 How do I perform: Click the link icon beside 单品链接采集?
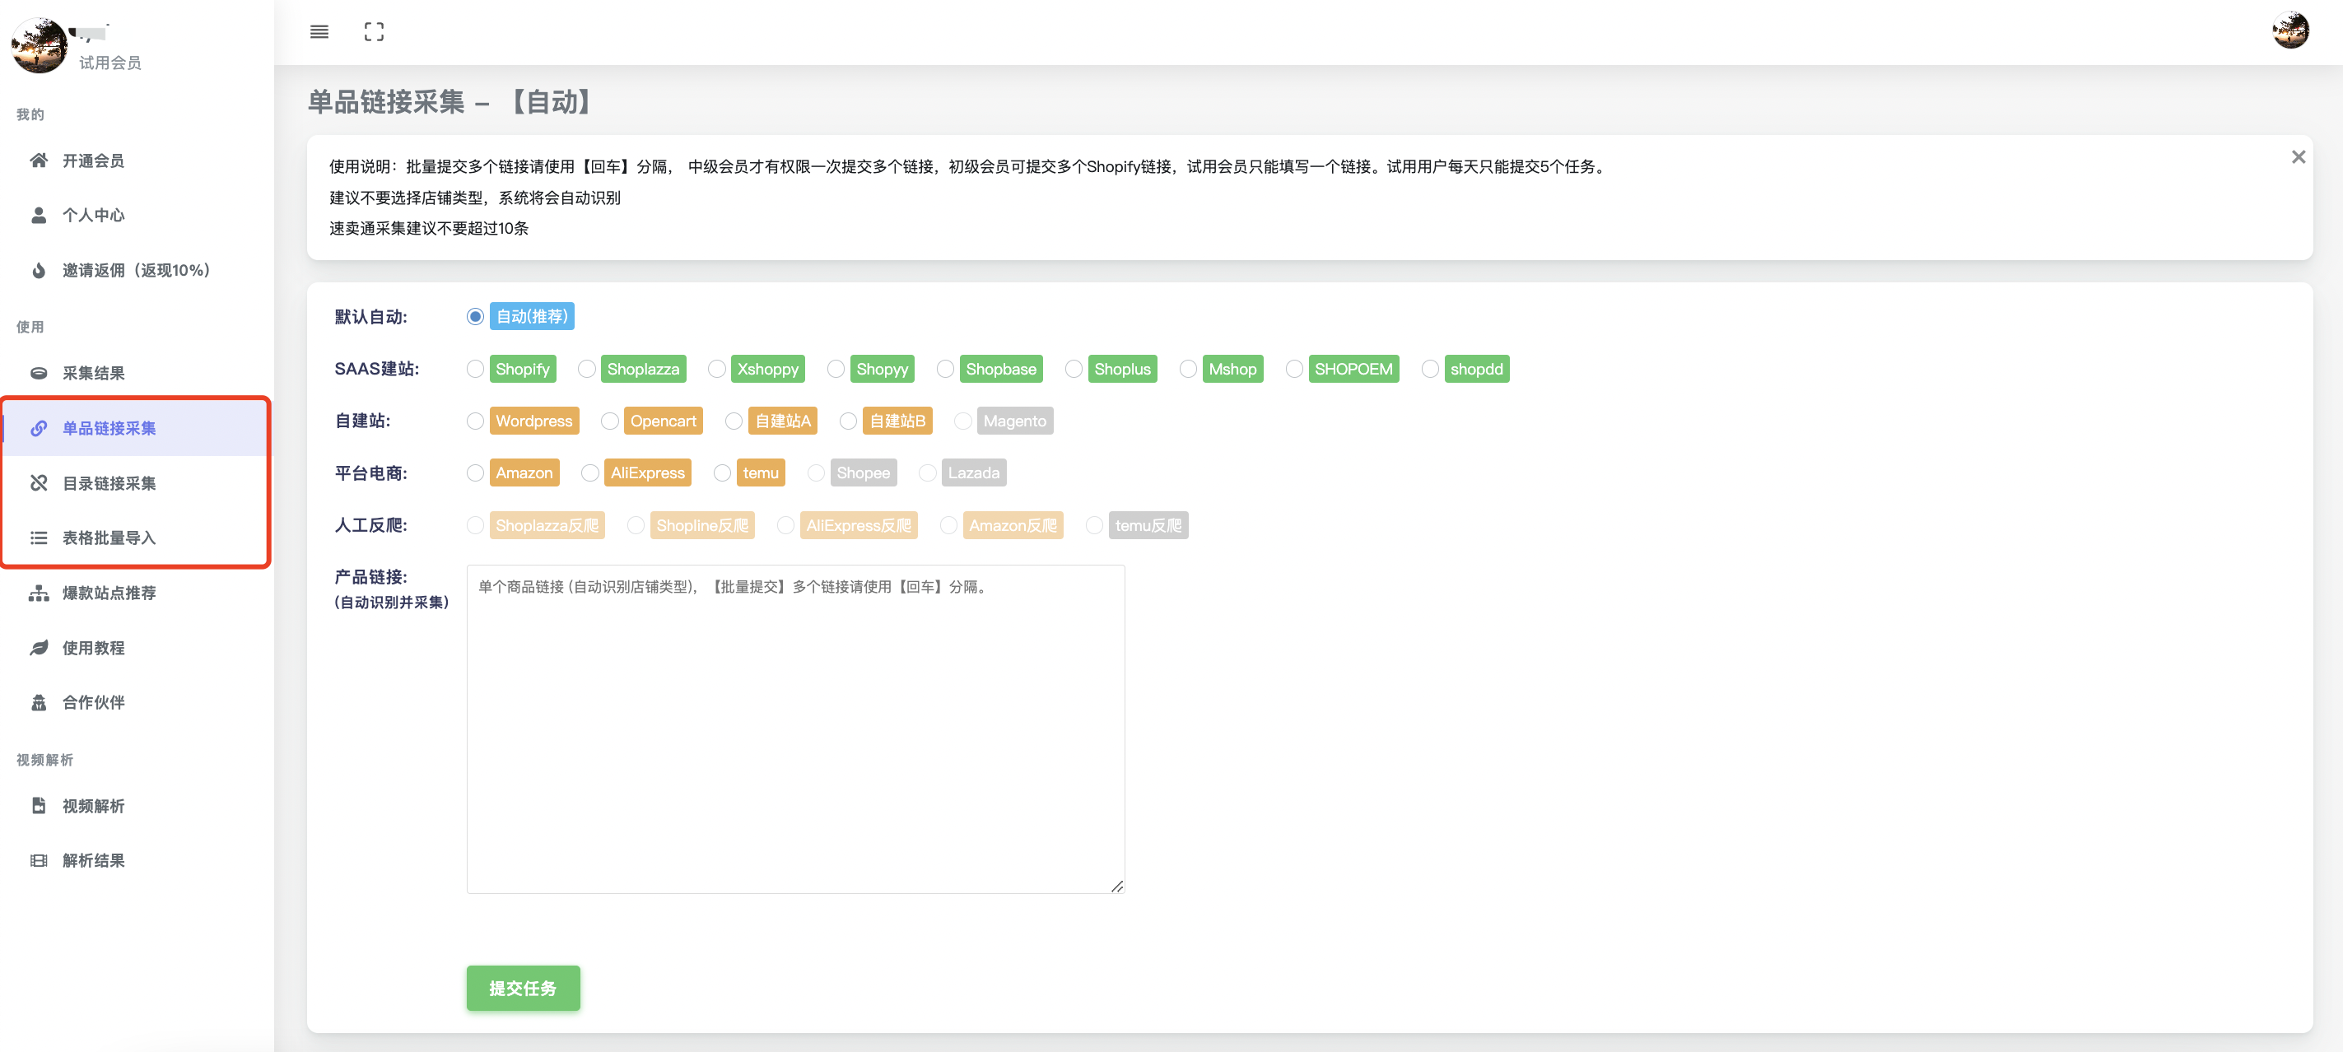coord(38,428)
